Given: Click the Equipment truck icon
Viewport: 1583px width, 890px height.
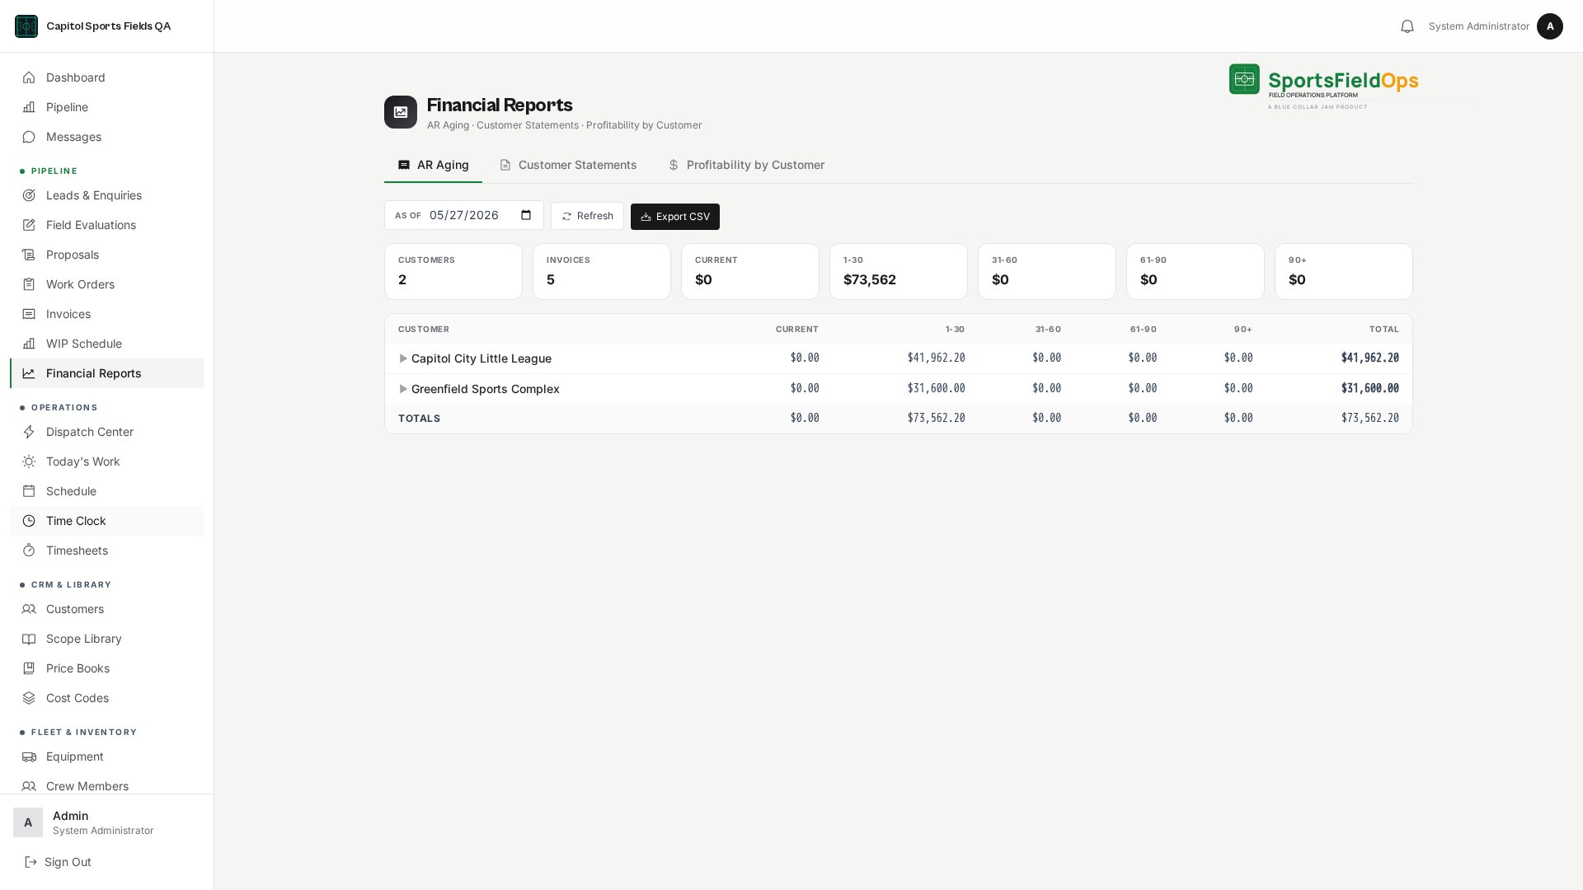Looking at the screenshot, I should point(29,756).
